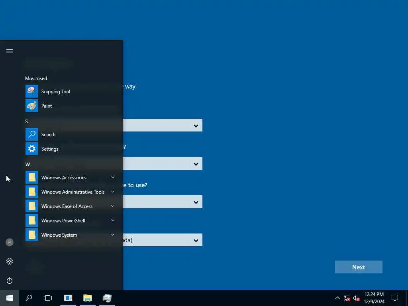Open taskbar search magnifier
Viewport: 408px width, 306px height.
point(29,298)
